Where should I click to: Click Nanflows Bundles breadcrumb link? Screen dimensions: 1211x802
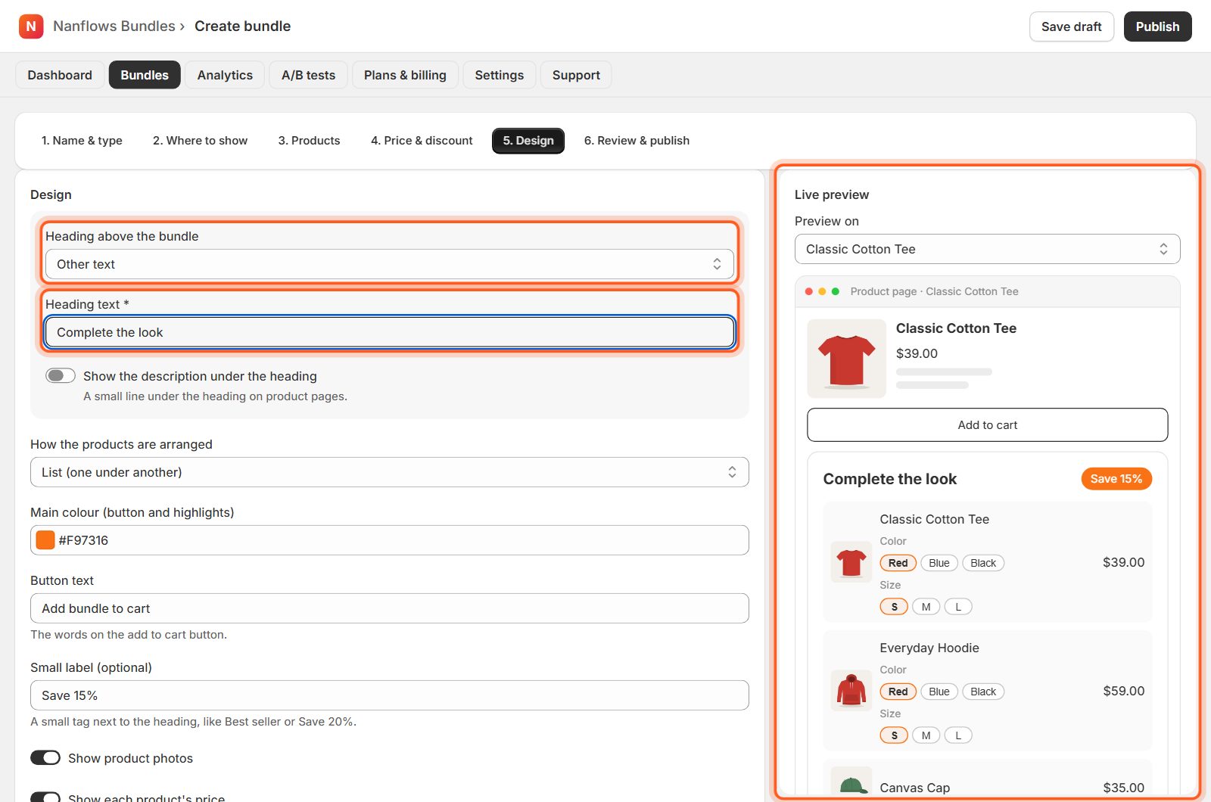pos(114,26)
